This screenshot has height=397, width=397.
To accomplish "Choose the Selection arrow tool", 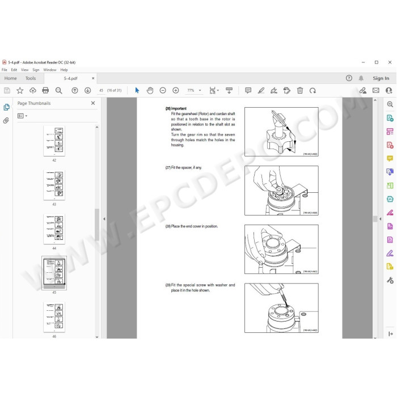I will tap(137, 90).
